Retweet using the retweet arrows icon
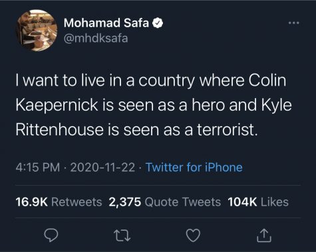The height and width of the screenshot is (252, 316). (x=122, y=235)
